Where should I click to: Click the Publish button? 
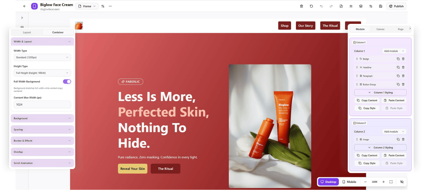396,6
